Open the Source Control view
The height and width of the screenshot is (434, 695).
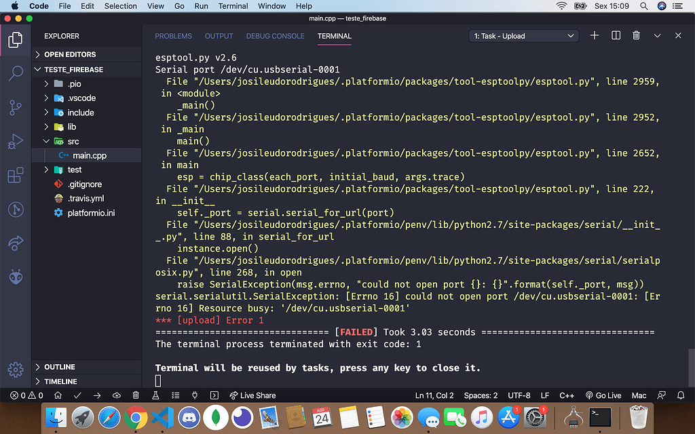[x=15, y=107]
